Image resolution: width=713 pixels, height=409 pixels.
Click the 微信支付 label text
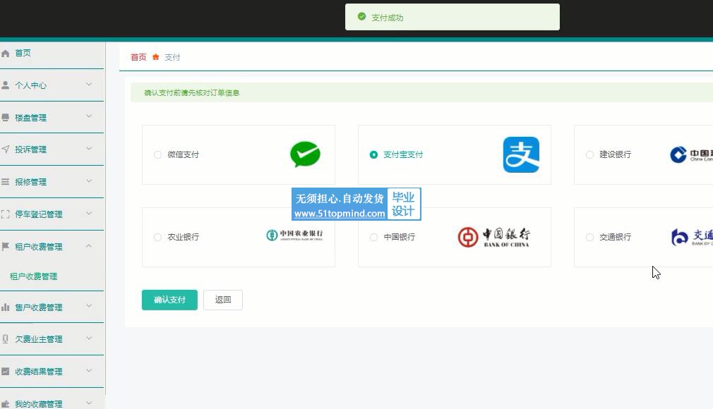tap(184, 154)
